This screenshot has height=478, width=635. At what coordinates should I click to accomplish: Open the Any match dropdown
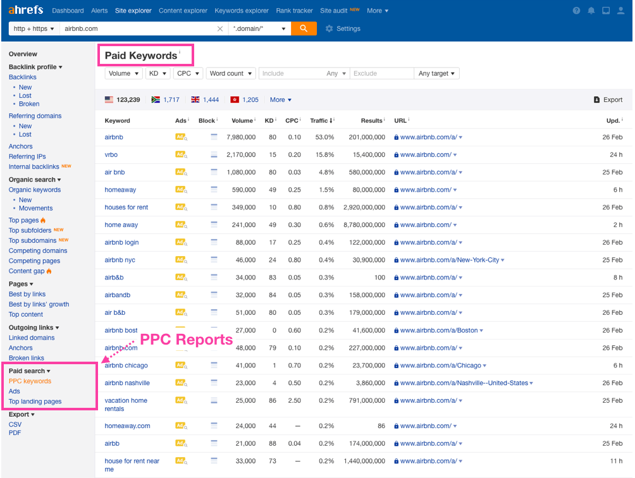point(336,73)
